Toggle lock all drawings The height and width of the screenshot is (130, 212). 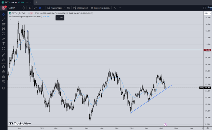(x=3, y=77)
